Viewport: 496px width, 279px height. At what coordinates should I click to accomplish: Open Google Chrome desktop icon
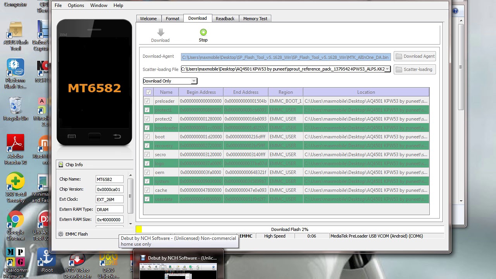click(x=15, y=226)
